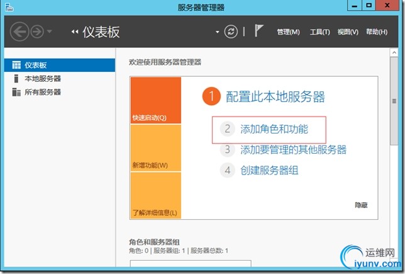Go back with the back arrow button

(19, 31)
